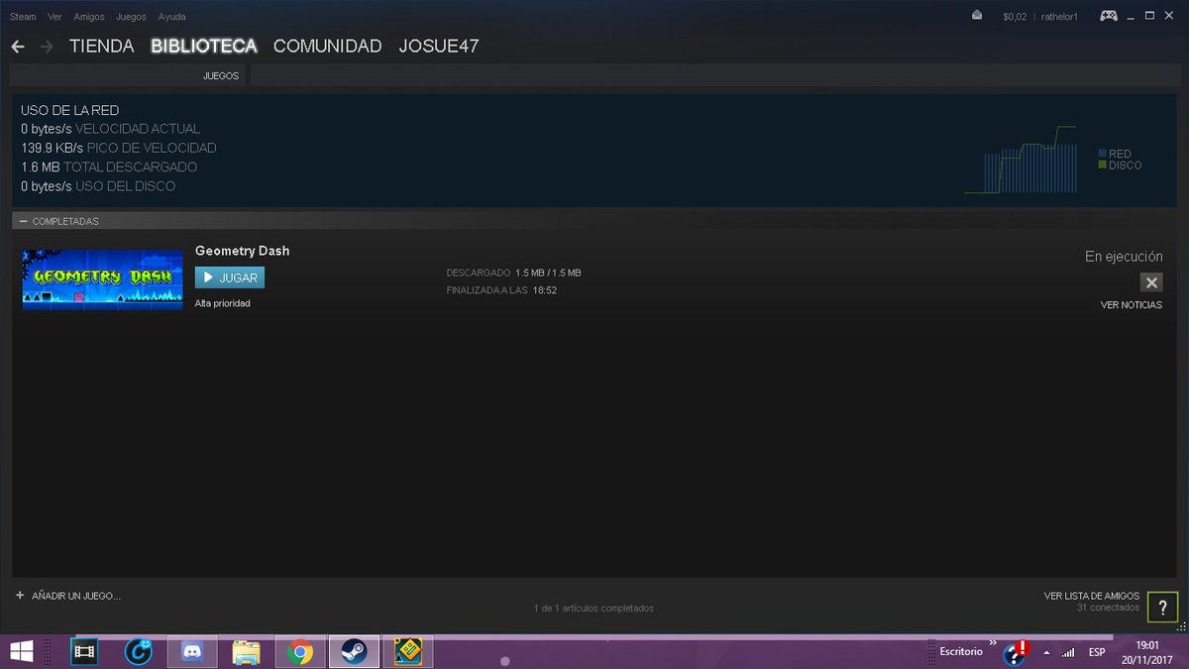Open the Steam inbox envelope icon
The width and height of the screenshot is (1189, 669).
tap(977, 16)
